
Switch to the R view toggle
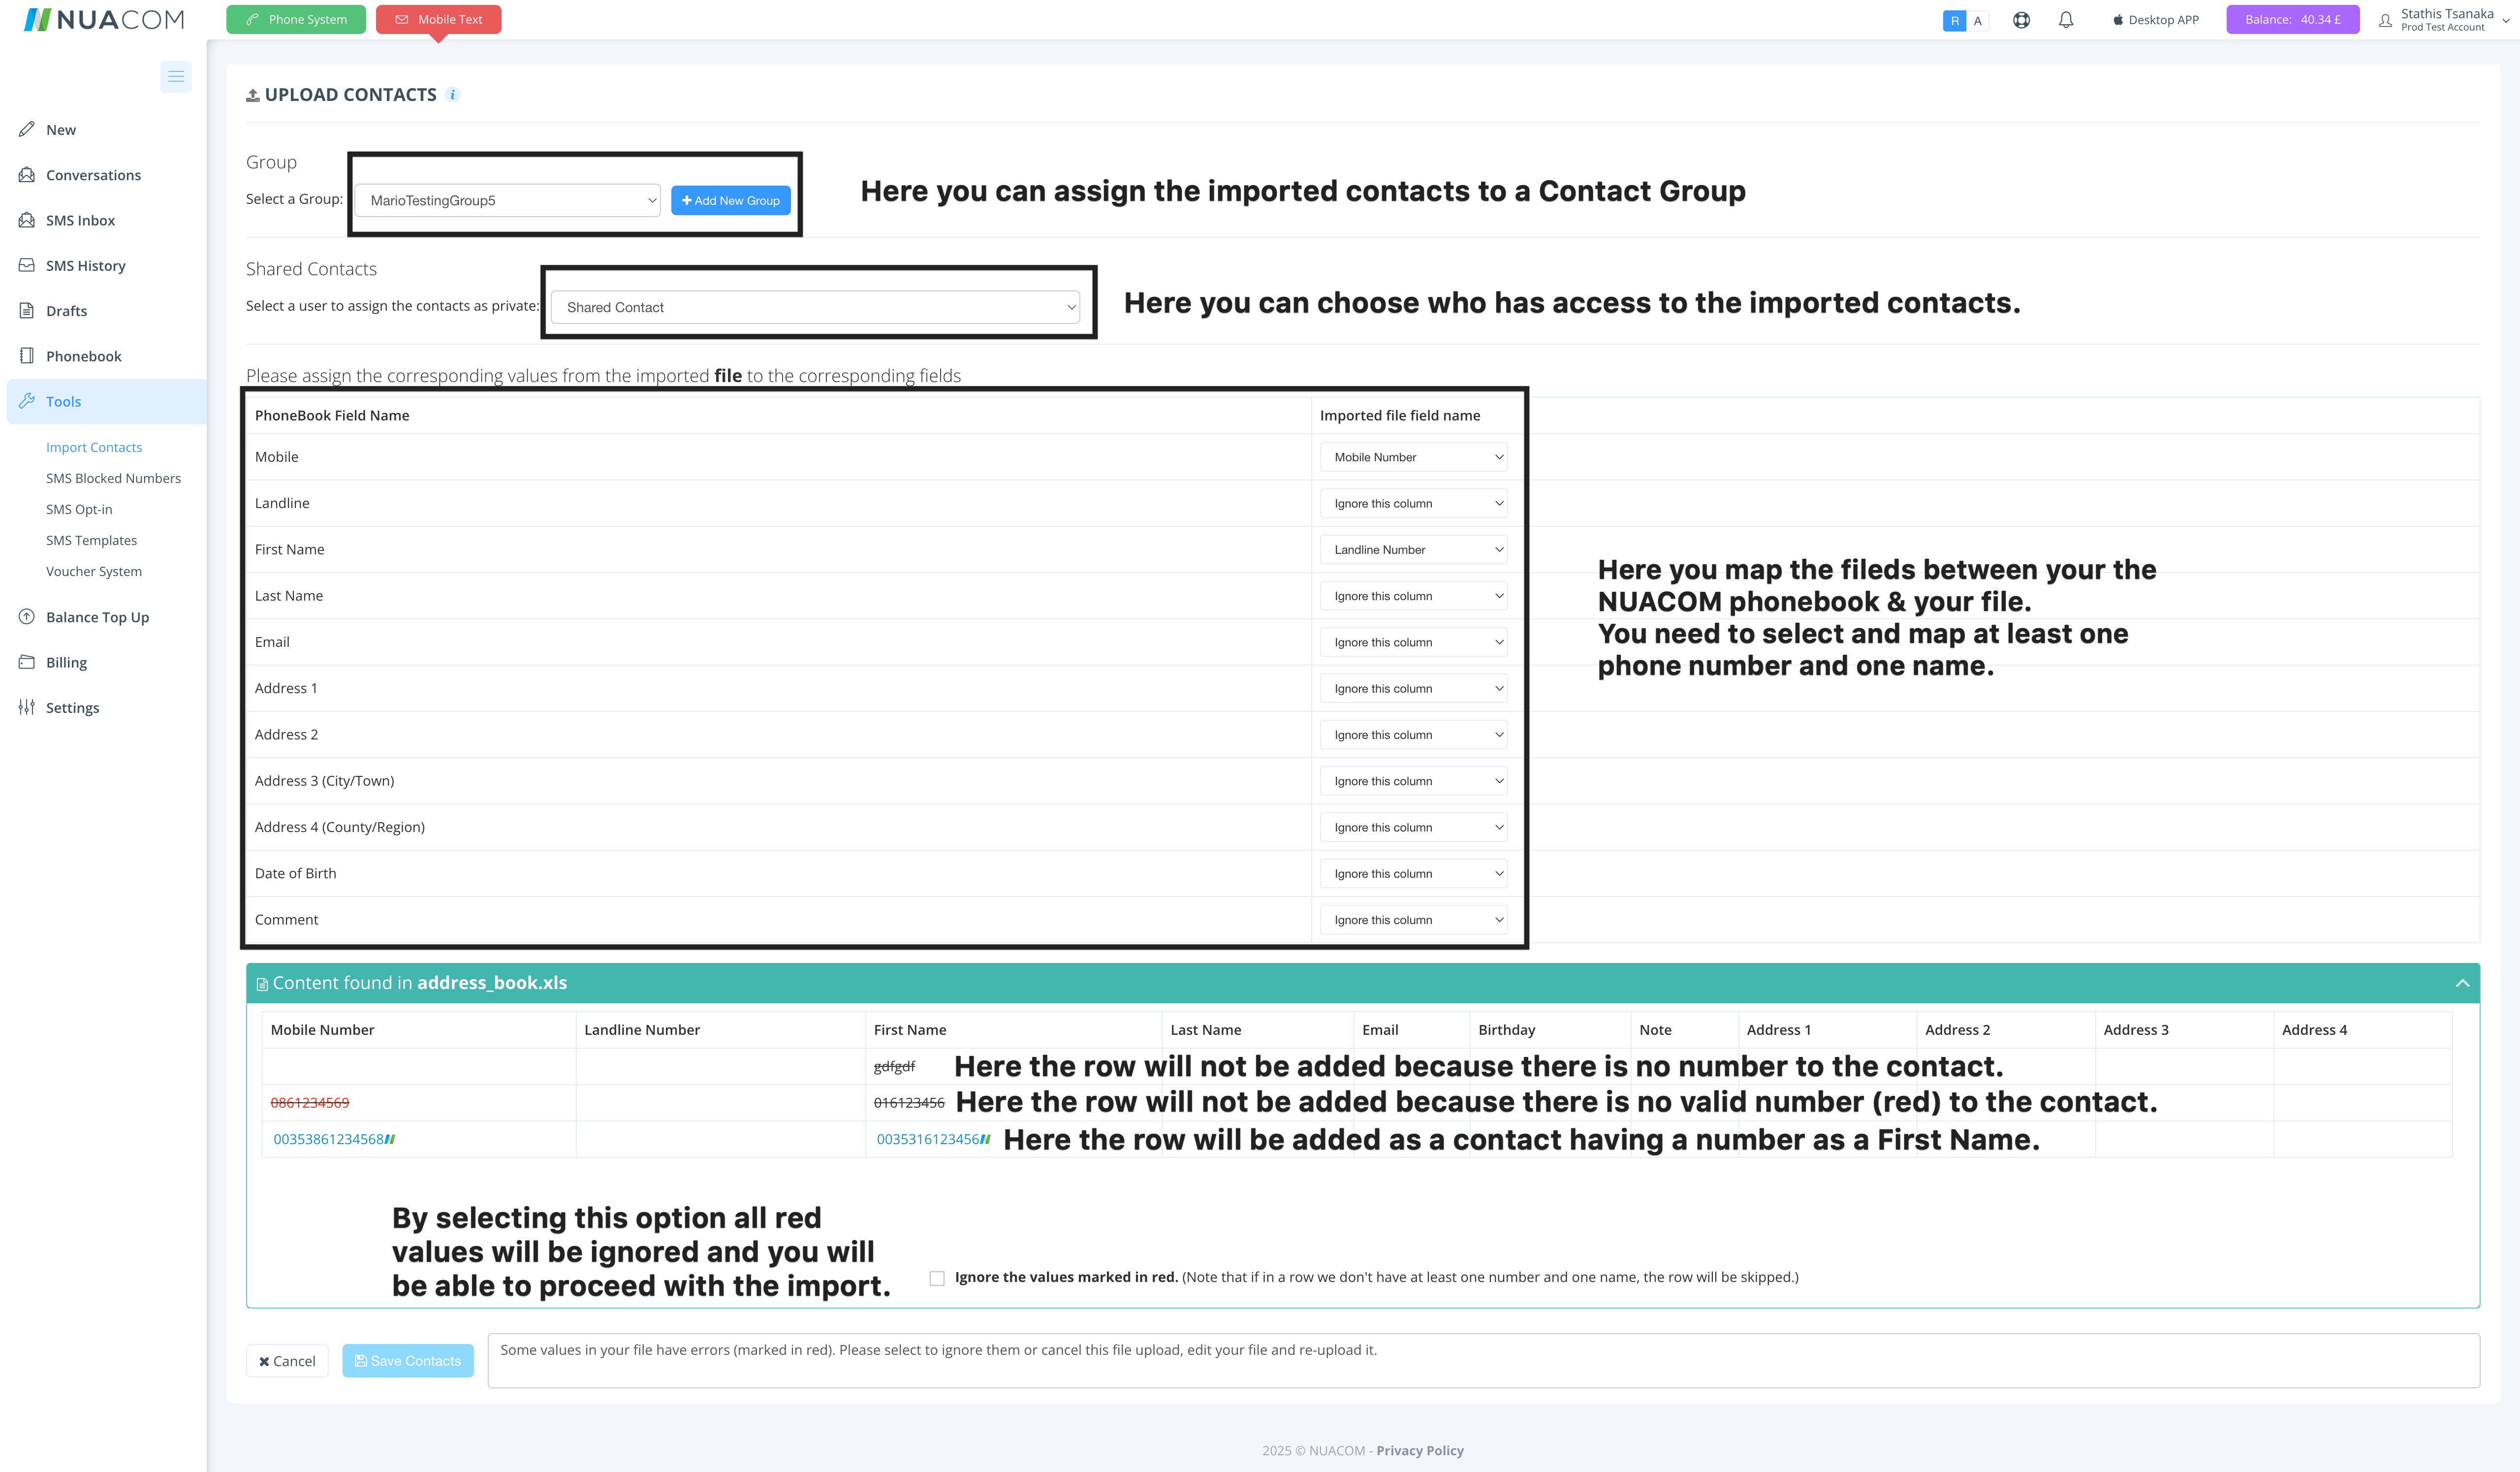pos(1954,21)
